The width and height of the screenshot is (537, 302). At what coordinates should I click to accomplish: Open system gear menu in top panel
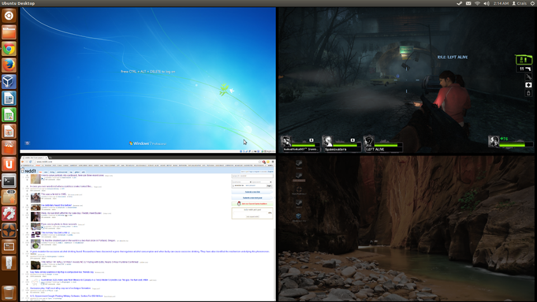click(533, 3)
